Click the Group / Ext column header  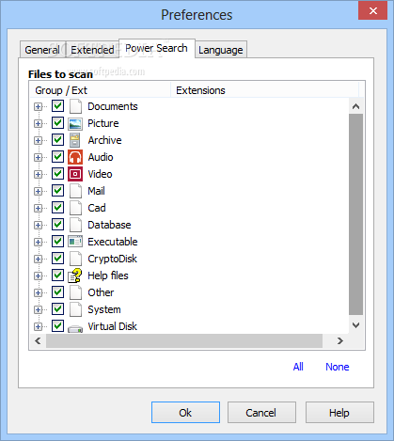coord(101,90)
